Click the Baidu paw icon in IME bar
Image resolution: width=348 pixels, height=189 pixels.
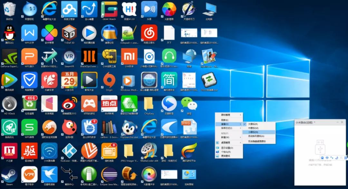(322, 158)
